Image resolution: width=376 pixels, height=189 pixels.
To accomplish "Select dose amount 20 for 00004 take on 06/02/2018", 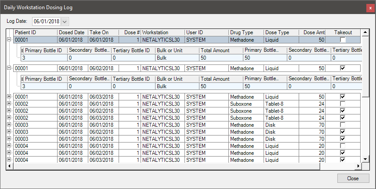I will (x=312, y=153).
